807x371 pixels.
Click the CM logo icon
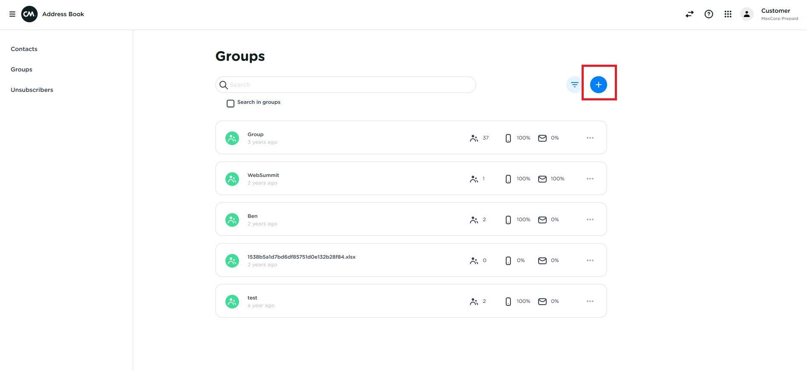click(x=29, y=14)
